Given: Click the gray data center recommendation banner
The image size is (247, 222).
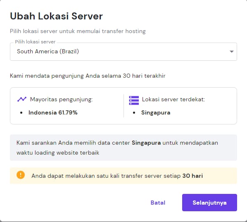Looking at the screenshot, I should tap(123, 148).
